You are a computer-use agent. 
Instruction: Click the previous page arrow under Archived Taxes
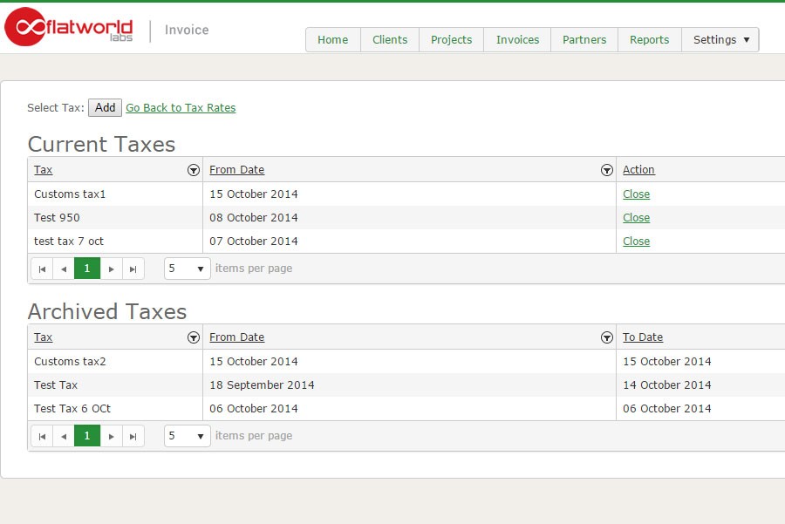(63, 436)
